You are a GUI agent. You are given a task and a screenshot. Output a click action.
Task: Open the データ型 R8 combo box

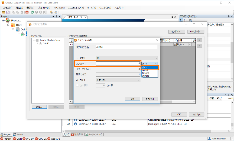[127, 58]
